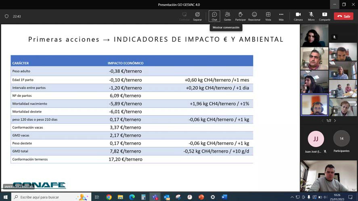Click '-0,52 kg CH4/ternero / +10 g/d'

point(216,151)
